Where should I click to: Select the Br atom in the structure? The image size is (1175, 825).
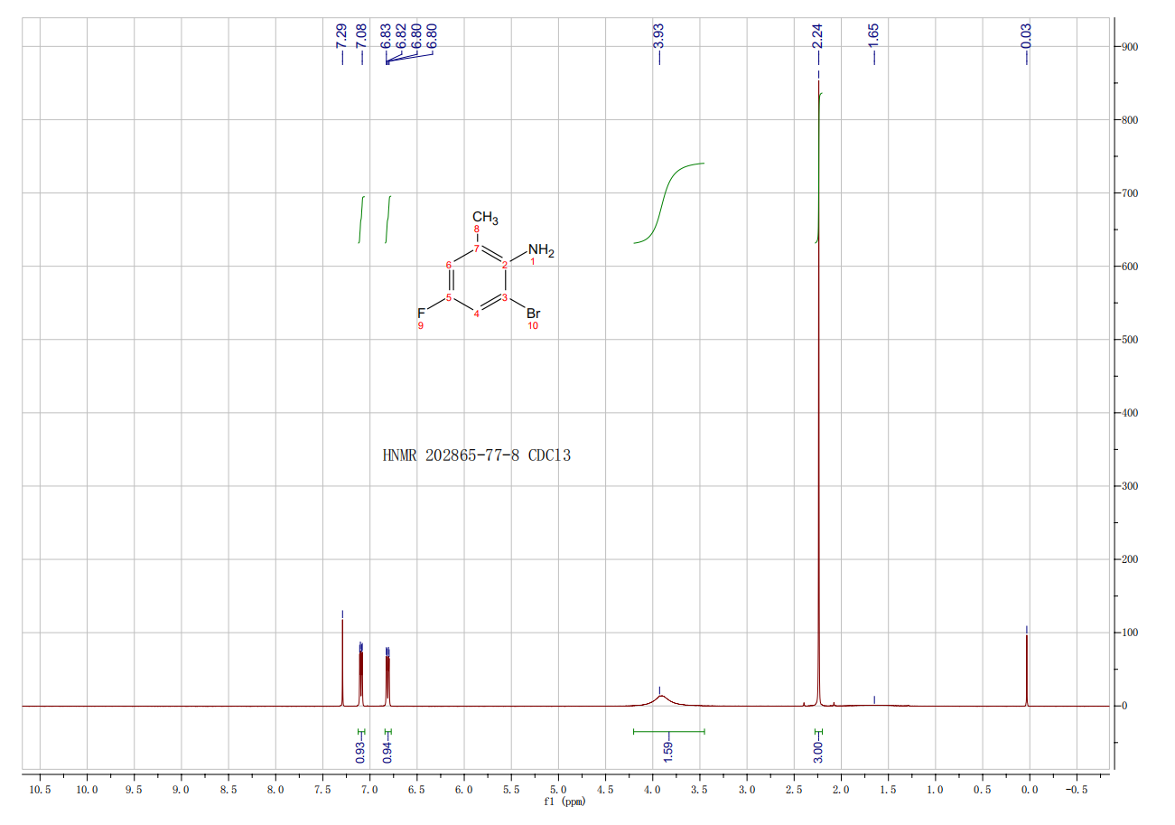coord(533,314)
